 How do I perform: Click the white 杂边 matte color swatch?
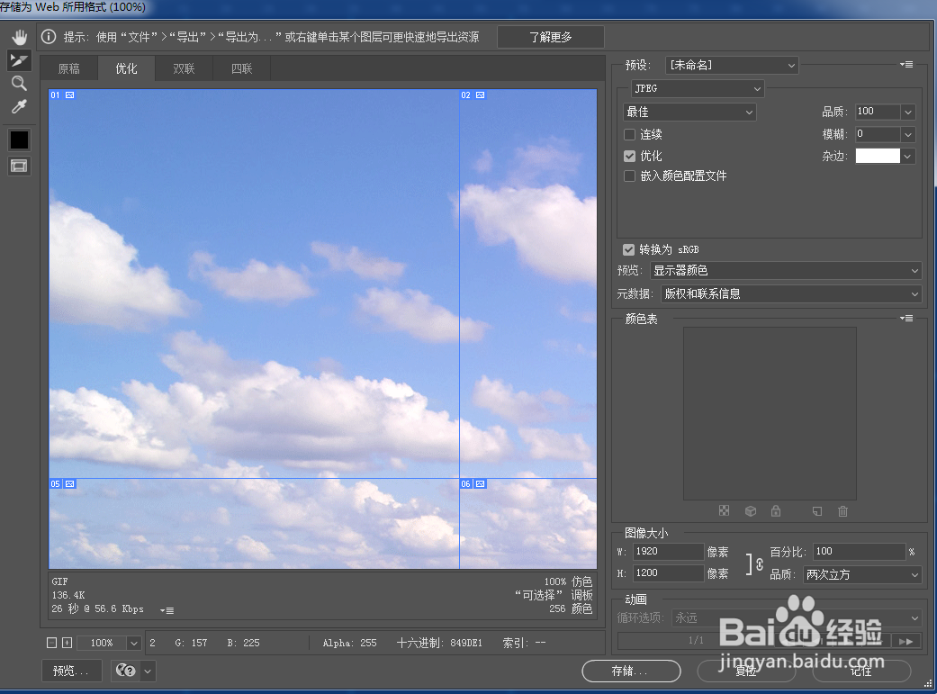[x=878, y=156]
